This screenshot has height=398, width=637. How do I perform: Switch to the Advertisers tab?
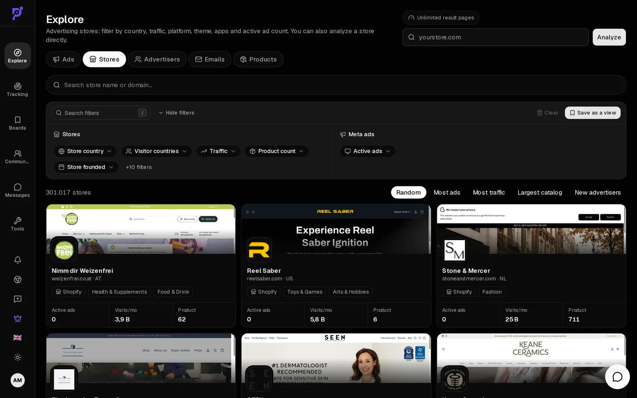pyautogui.click(x=157, y=59)
